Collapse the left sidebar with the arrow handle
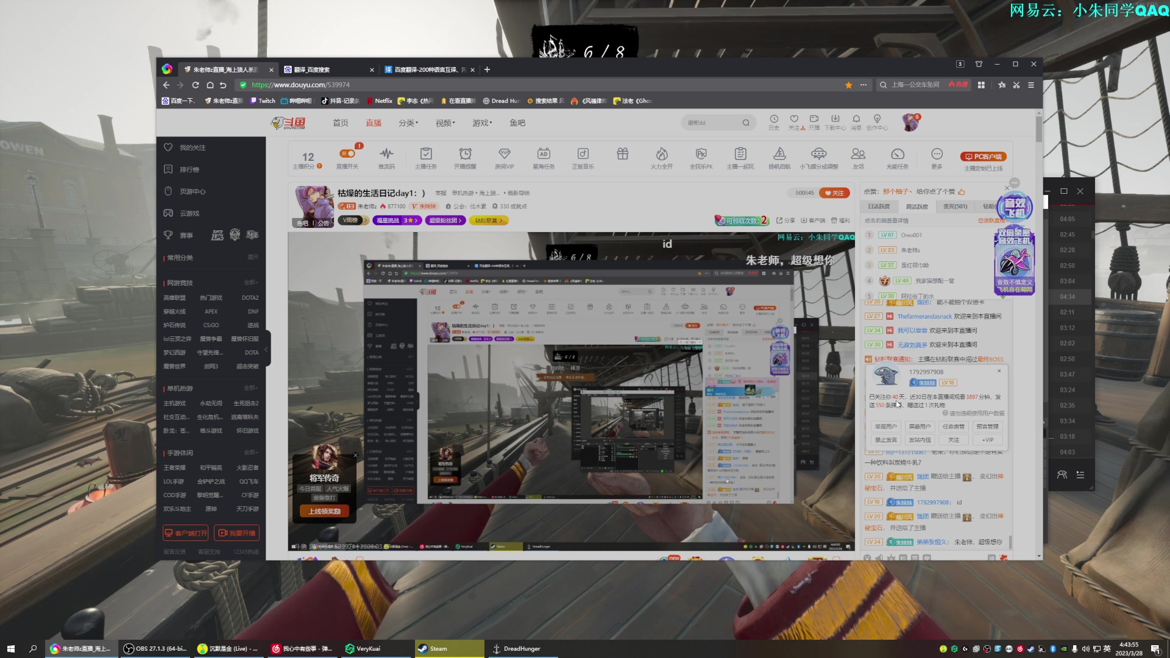The width and height of the screenshot is (1170, 658). 266,349
